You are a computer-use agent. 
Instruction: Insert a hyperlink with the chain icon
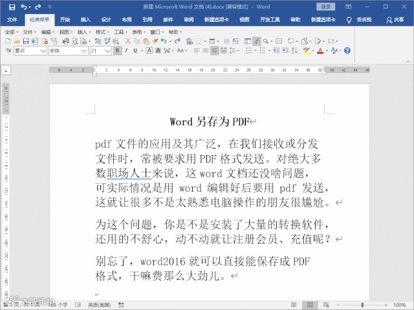point(190,41)
